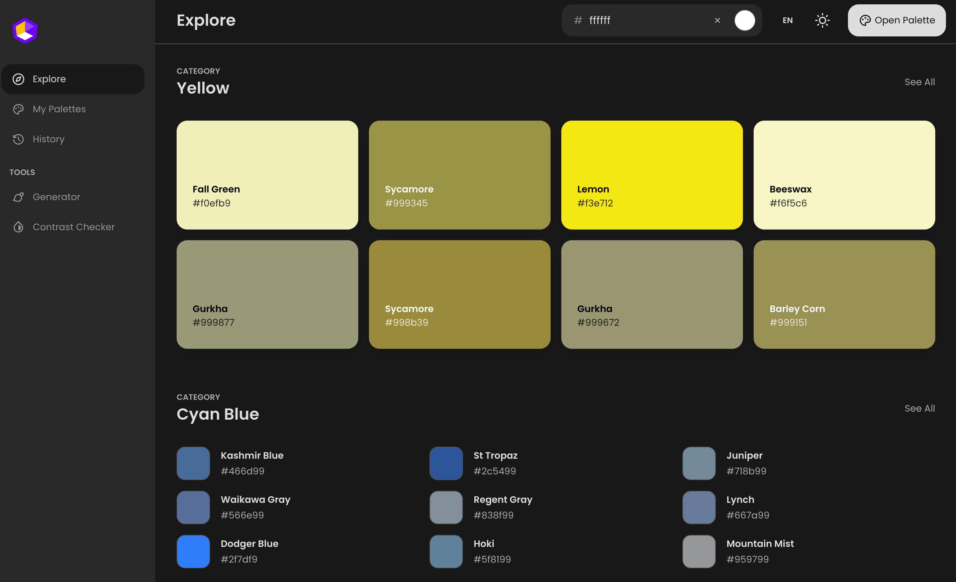
Task: Clear the hex input with X button
Action: click(717, 20)
